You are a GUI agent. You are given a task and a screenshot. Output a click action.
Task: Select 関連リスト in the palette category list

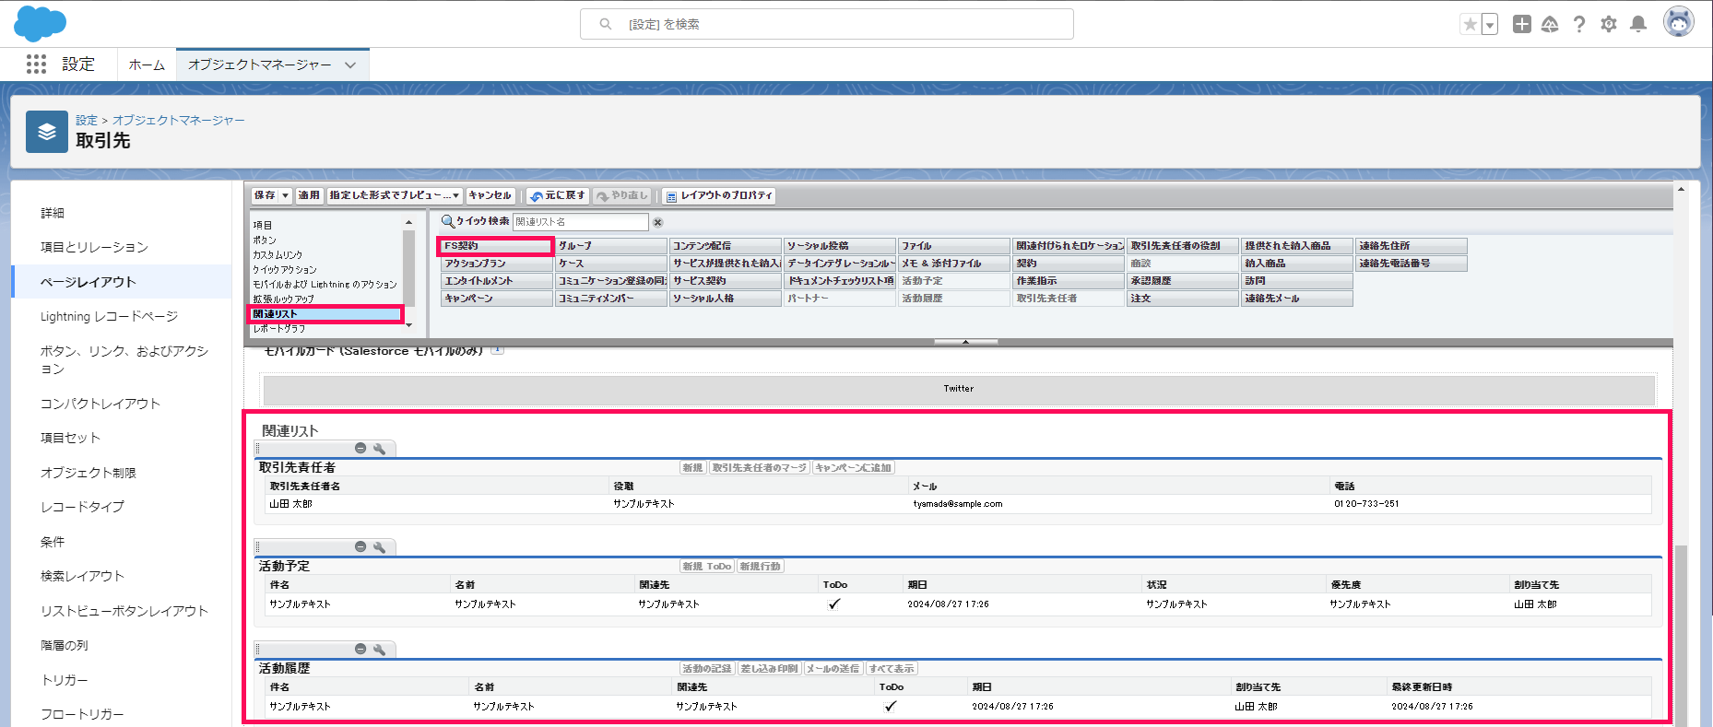coord(326,314)
